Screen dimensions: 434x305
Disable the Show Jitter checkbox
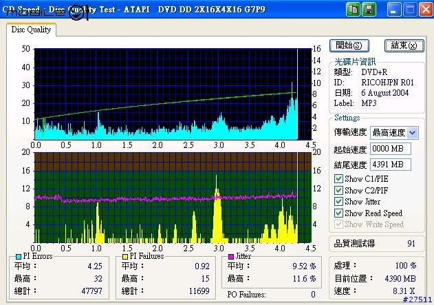coord(338,202)
